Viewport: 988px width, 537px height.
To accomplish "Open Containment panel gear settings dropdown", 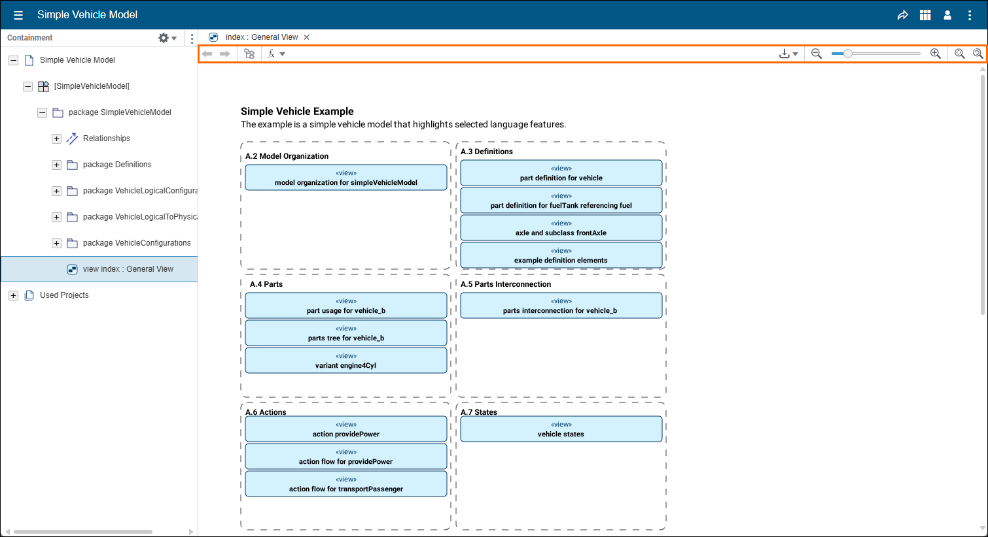I will (x=167, y=38).
